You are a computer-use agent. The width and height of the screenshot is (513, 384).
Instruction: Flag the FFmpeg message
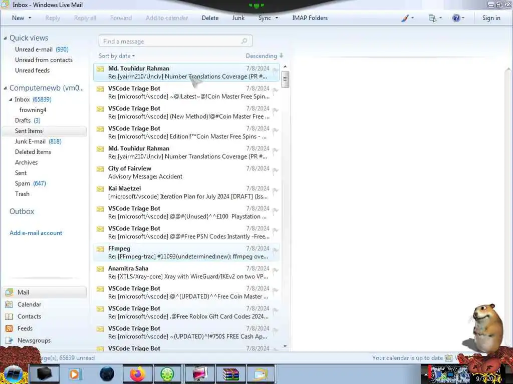[275, 250]
